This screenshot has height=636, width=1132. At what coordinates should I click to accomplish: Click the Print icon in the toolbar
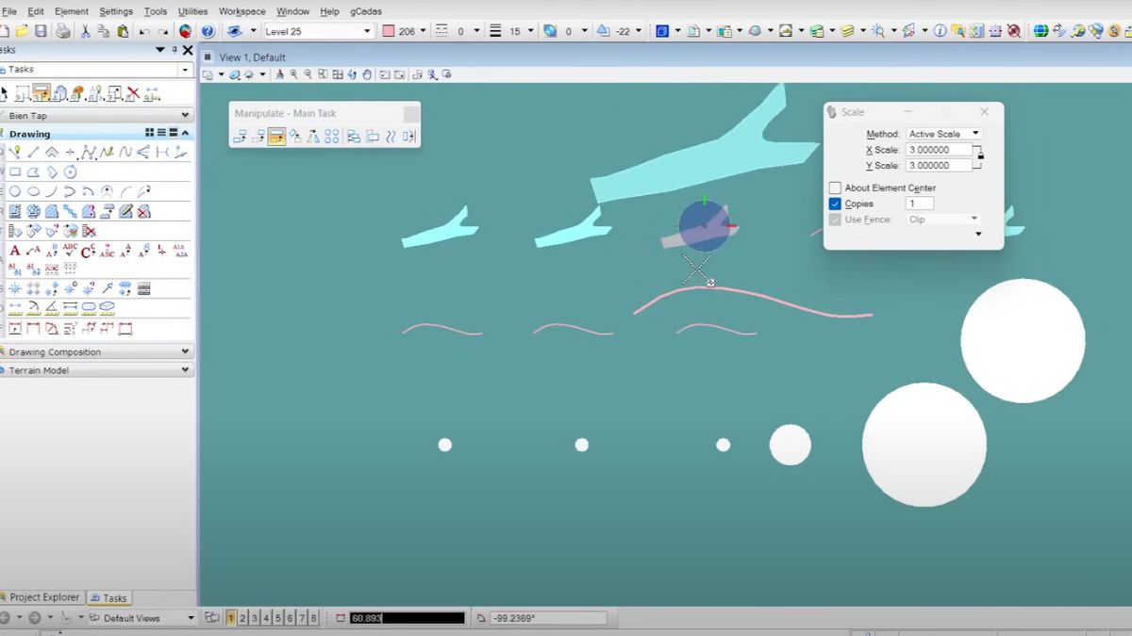click(x=62, y=31)
